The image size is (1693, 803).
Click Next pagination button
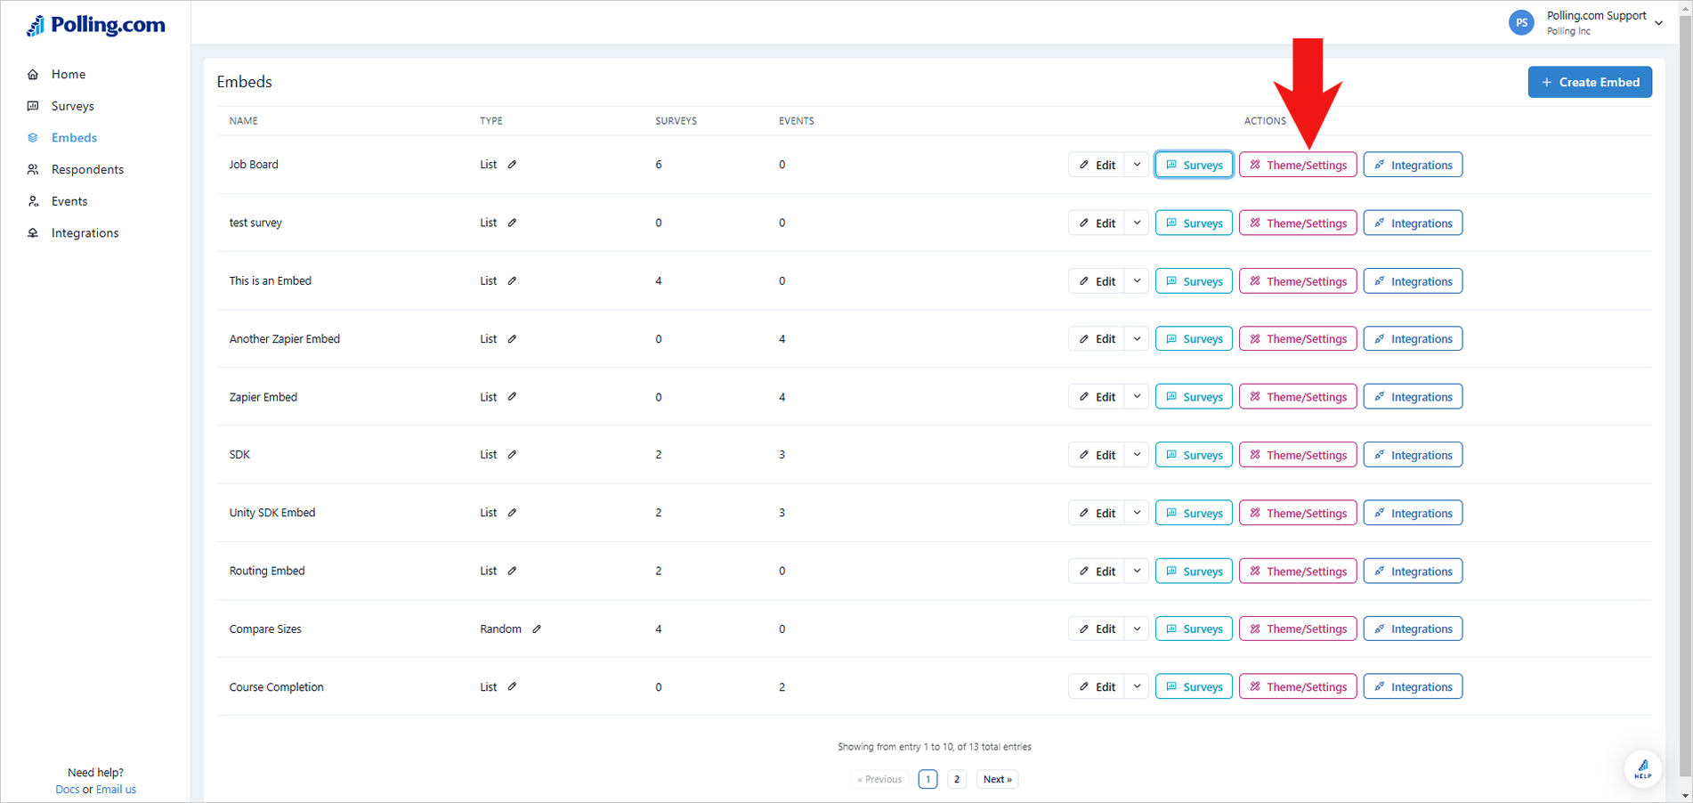(x=997, y=779)
